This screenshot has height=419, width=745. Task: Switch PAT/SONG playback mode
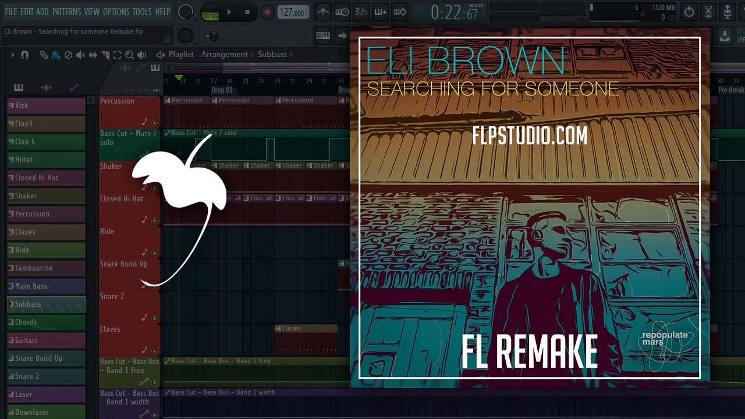(x=210, y=12)
